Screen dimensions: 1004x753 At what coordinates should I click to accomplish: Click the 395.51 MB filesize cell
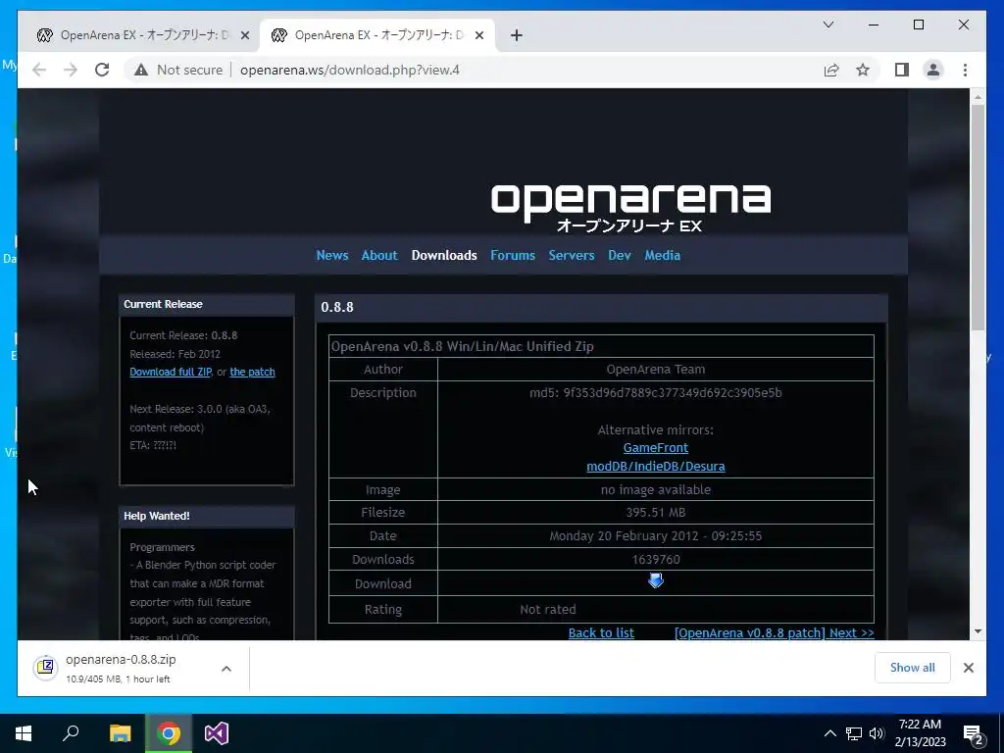pyautogui.click(x=656, y=512)
